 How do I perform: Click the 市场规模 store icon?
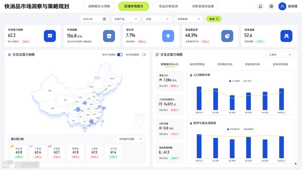tap(109, 36)
